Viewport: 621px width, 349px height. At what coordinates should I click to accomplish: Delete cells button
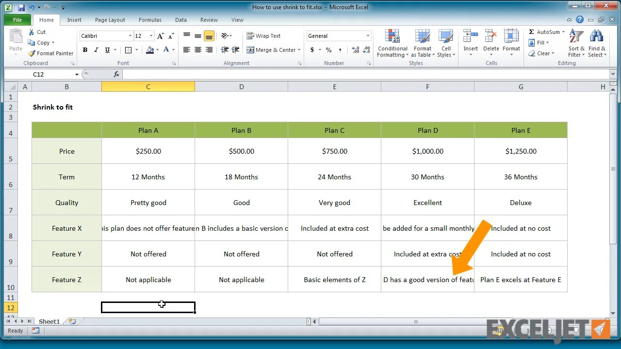point(491,43)
